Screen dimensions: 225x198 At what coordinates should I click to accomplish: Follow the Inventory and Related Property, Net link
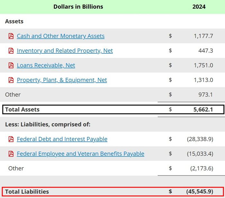coord(65,51)
